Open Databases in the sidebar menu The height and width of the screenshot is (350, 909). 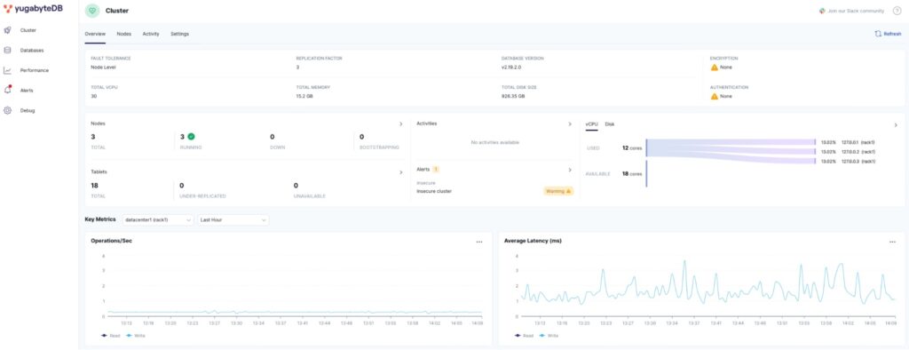coord(32,51)
